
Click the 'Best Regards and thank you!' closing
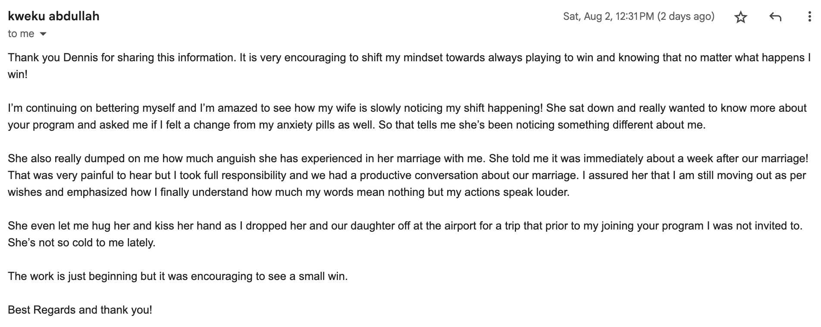click(x=80, y=310)
